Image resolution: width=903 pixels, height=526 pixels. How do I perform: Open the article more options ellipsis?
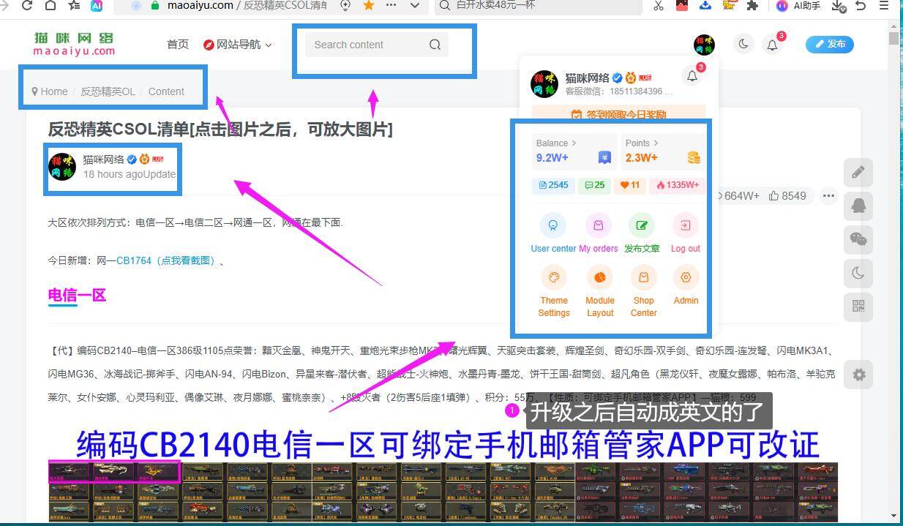click(x=828, y=195)
